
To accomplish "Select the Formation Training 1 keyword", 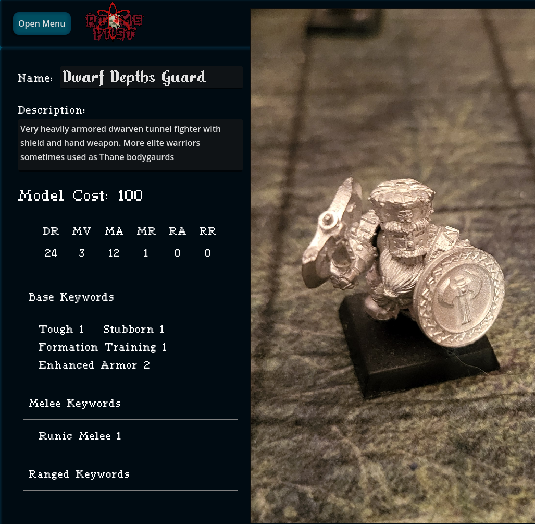I will point(102,347).
